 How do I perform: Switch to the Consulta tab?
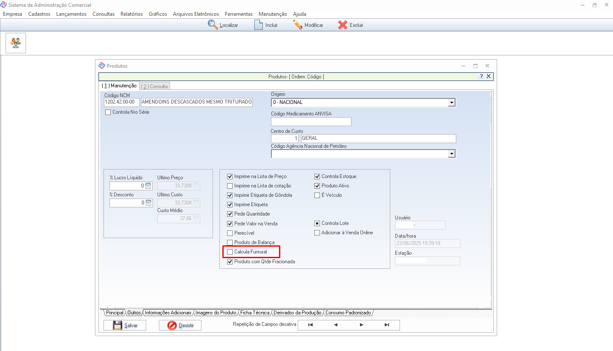tap(155, 86)
